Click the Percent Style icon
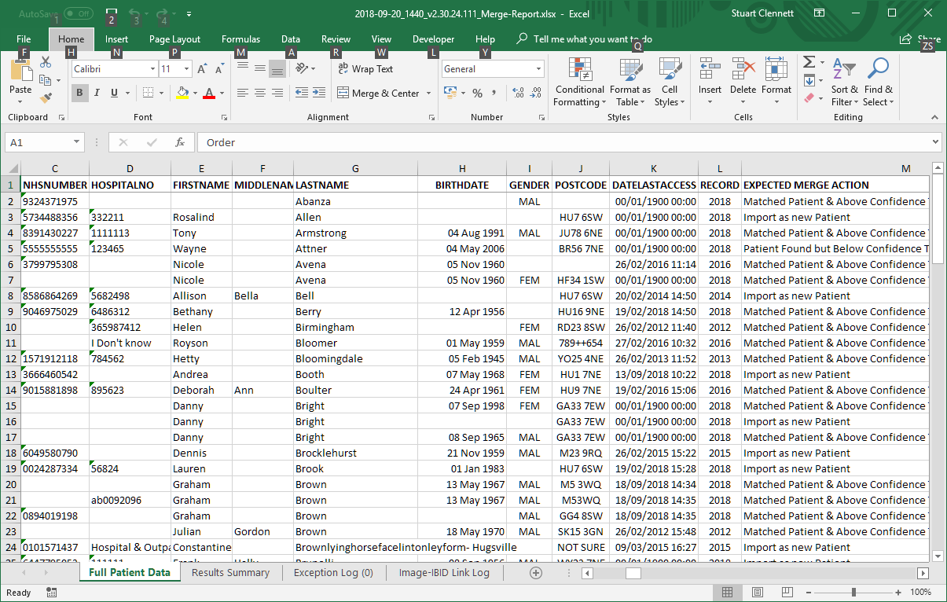 477,94
